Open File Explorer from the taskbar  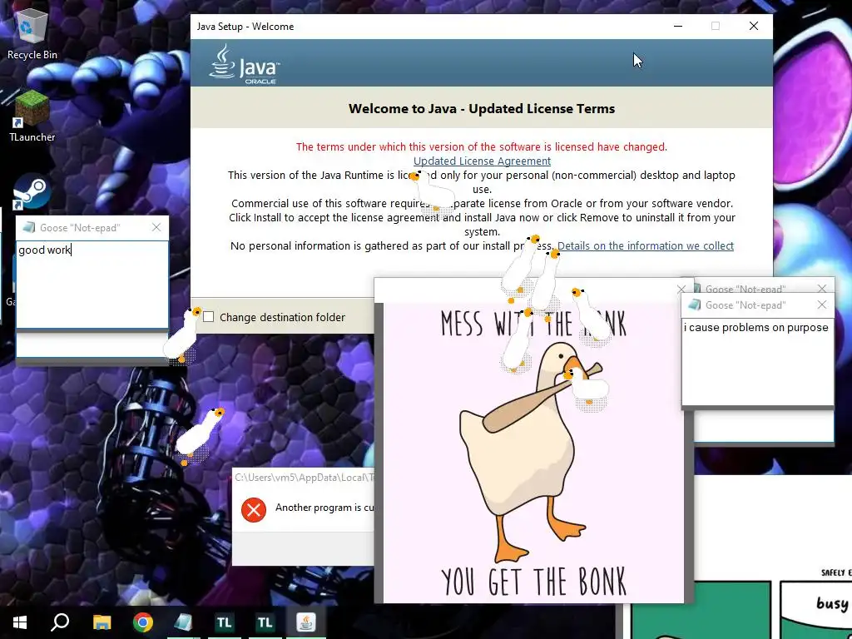tap(102, 622)
